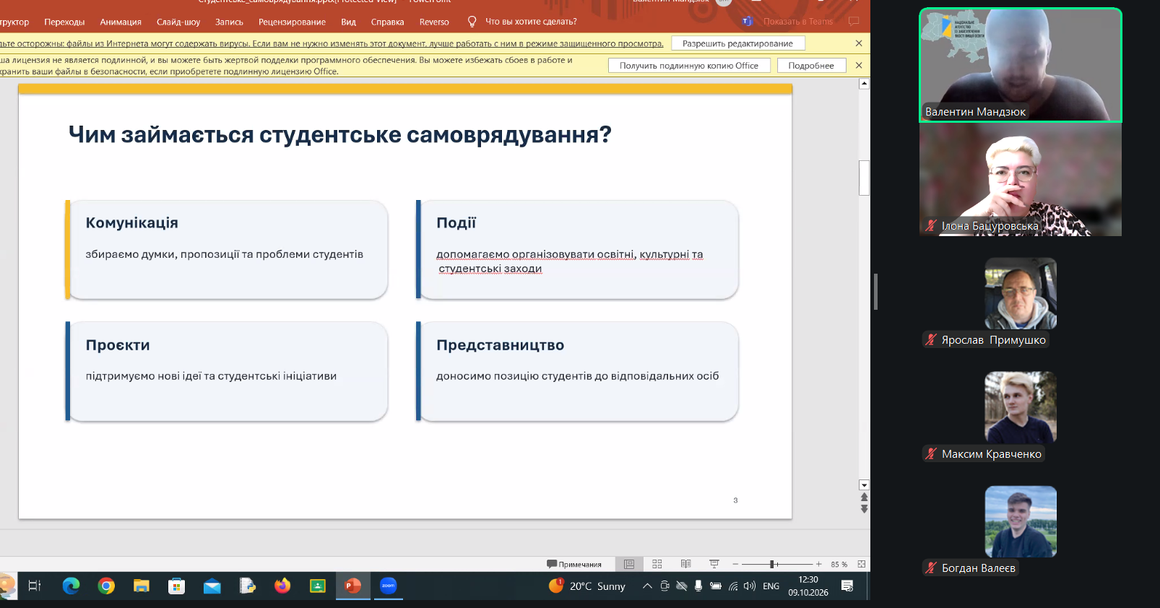Screen dimensions: 1160x608
Task: Close the license warning bar
Action: click(x=859, y=66)
